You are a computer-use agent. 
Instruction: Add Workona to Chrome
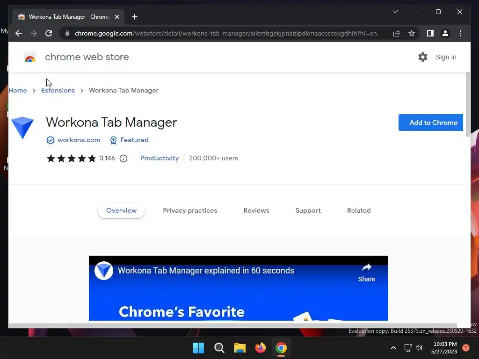click(x=431, y=122)
